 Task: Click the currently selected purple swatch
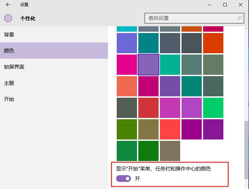click(148, 64)
